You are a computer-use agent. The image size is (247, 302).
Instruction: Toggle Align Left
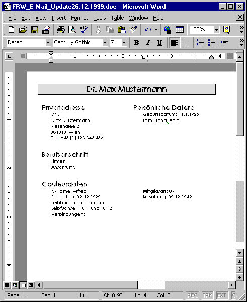(175, 42)
